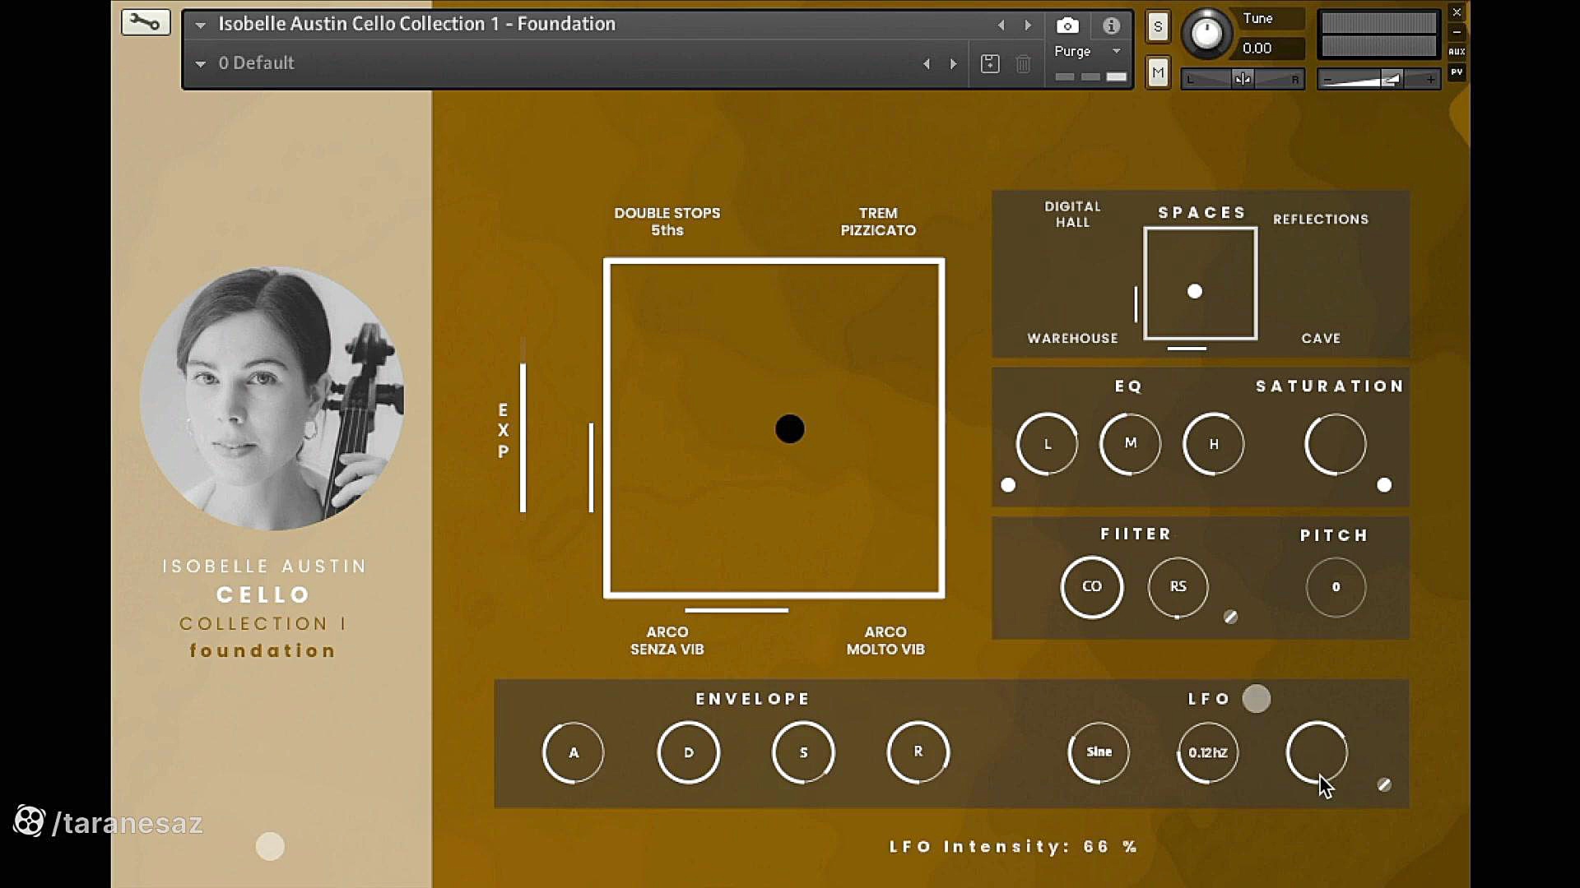Expand the 0 Default preset dropdown
This screenshot has height=888, width=1580.
(200, 63)
